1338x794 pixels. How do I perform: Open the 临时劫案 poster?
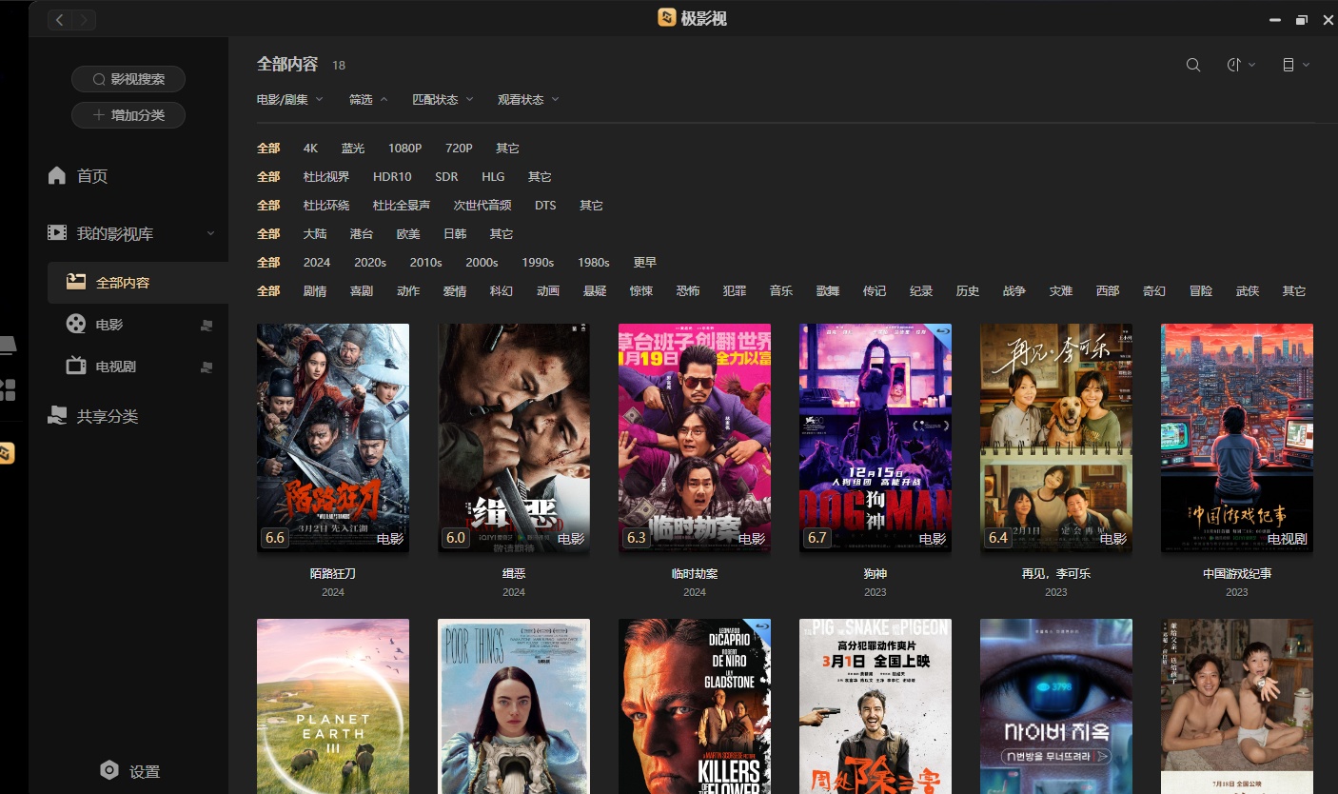coord(695,438)
